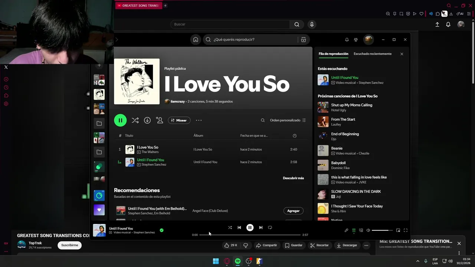Subscribe to TopTrek with Suscribirme
The image size is (475, 267).
(70, 245)
